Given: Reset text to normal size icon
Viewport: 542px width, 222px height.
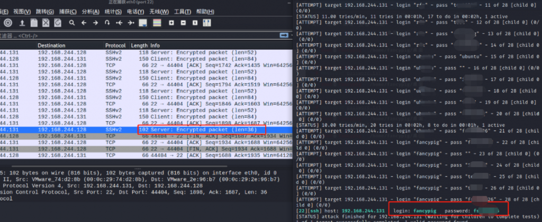Looking at the screenshot, I should (195, 23).
